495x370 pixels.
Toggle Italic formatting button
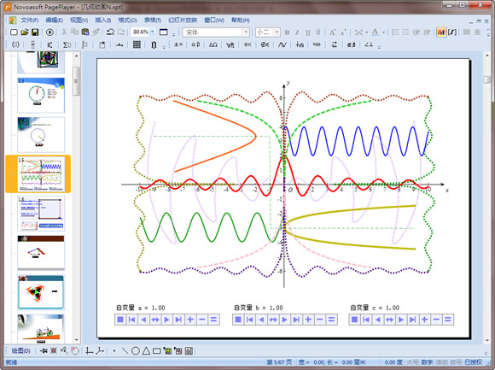coord(297,32)
